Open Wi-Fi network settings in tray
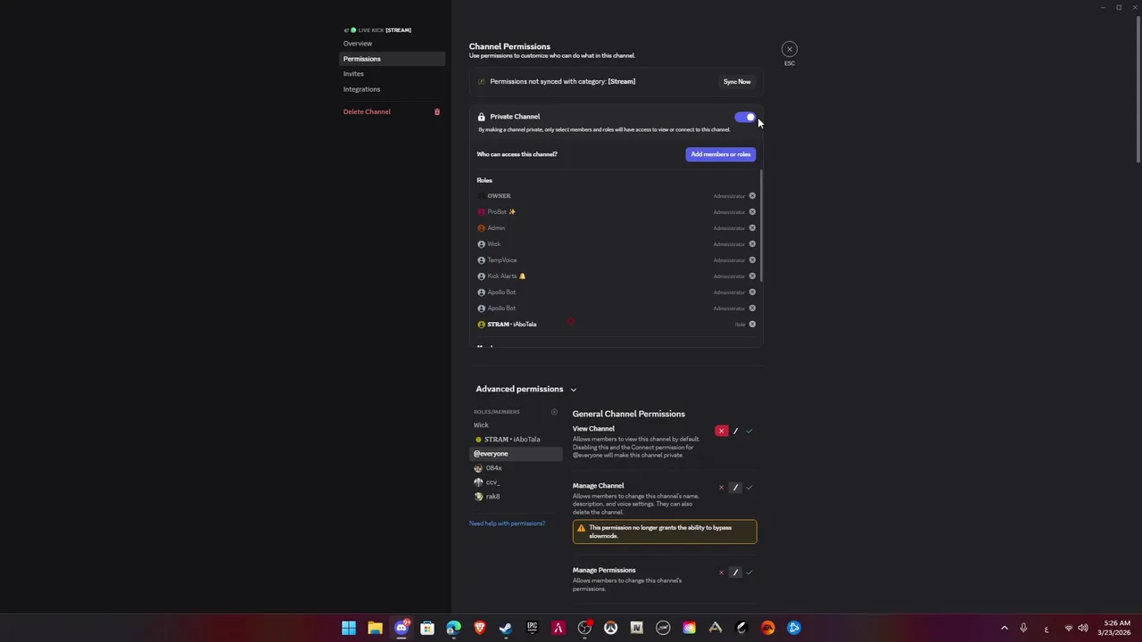 tap(1068, 628)
